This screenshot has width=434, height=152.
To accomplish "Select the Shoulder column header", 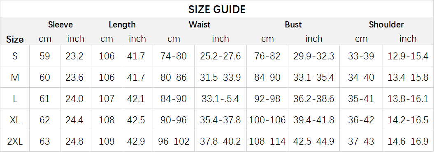I will tap(386, 25).
